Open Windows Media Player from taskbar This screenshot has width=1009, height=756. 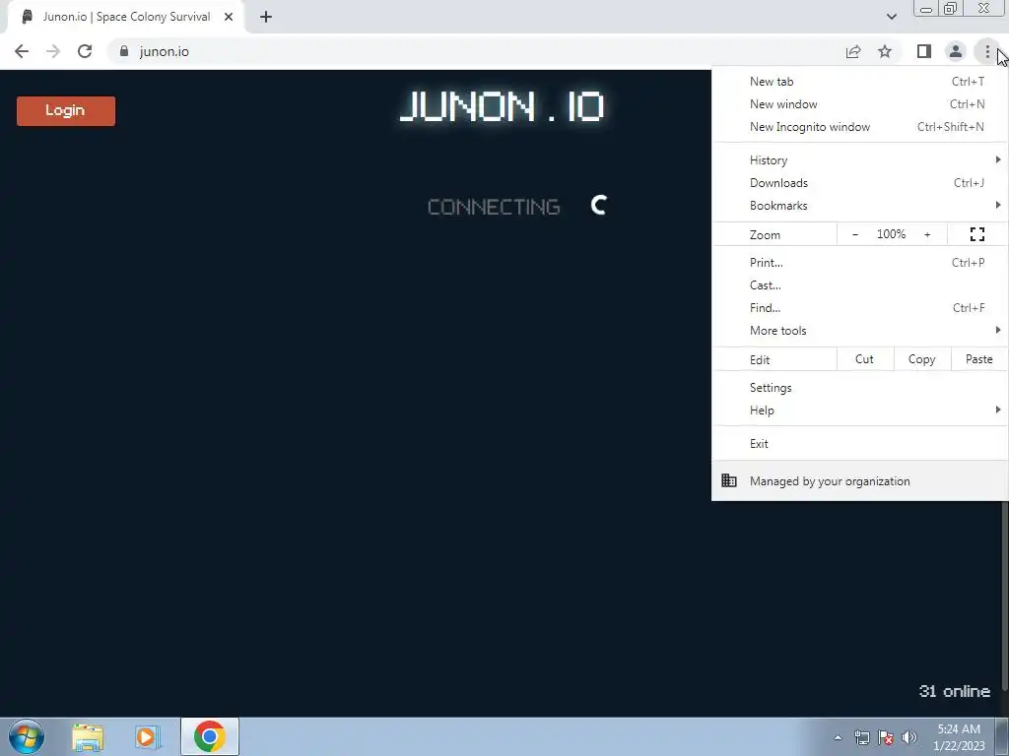[146, 737]
